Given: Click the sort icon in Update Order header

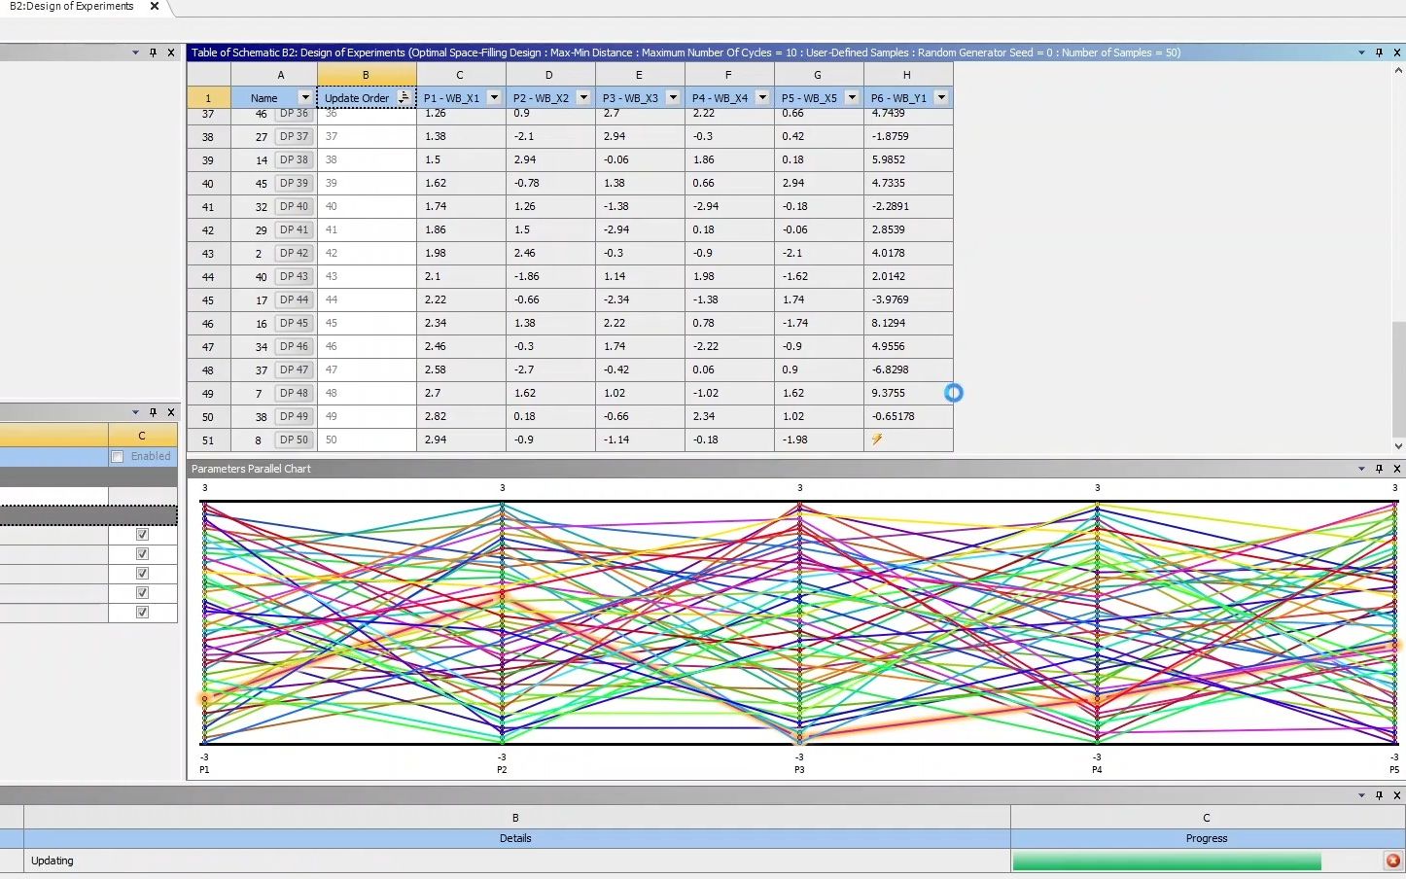Looking at the screenshot, I should tap(404, 97).
